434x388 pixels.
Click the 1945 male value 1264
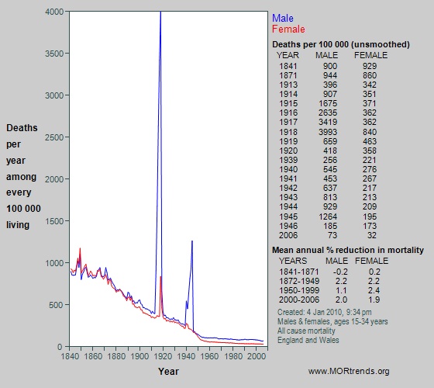point(328,217)
